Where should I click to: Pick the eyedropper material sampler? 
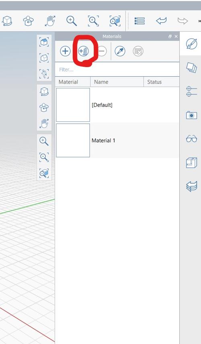pyautogui.click(x=120, y=51)
